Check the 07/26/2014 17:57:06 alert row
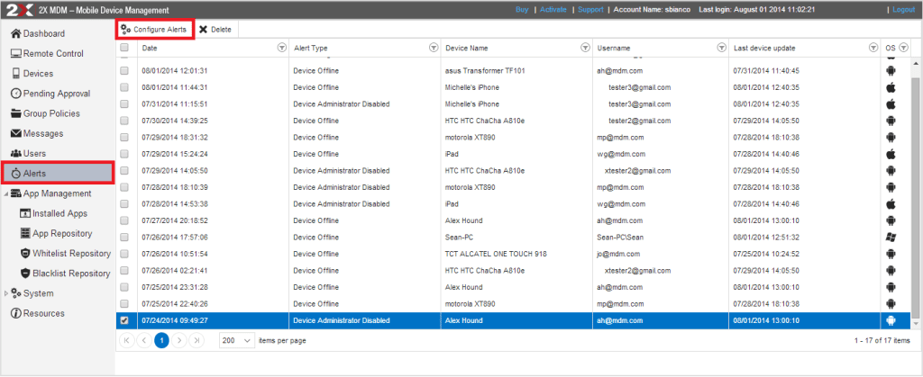Viewport: 923px width, 377px height. coord(124,238)
